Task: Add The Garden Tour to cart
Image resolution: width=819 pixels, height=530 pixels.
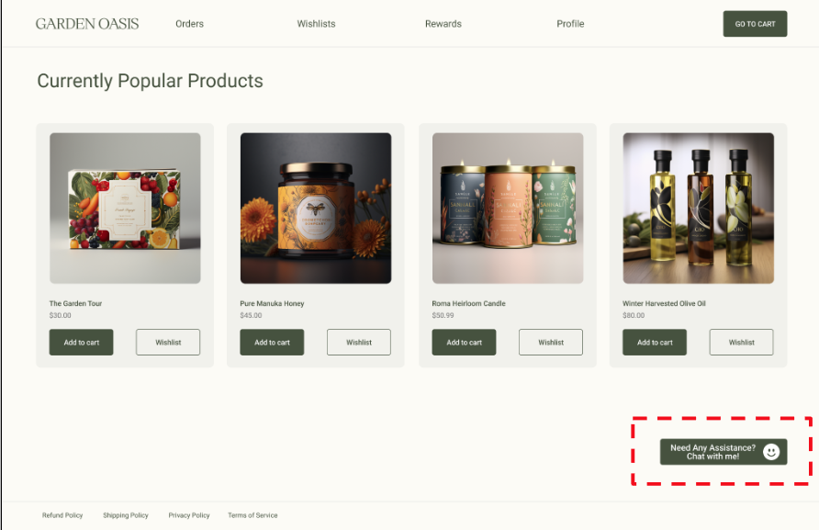Action: pyautogui.click(x=82, y=343)
